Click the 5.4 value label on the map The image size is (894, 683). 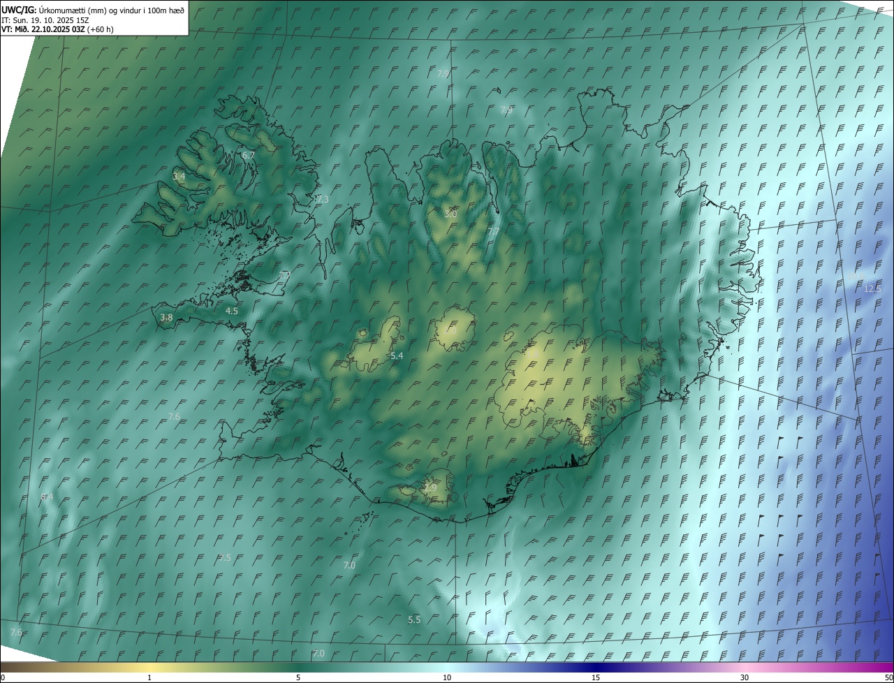tap(397, 356)
